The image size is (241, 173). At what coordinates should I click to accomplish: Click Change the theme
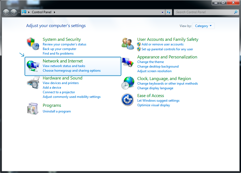coord(150,62)
